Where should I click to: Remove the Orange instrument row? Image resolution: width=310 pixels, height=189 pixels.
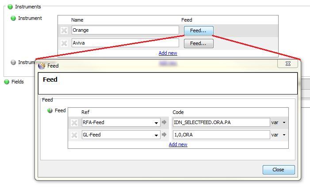coord(64,30)
